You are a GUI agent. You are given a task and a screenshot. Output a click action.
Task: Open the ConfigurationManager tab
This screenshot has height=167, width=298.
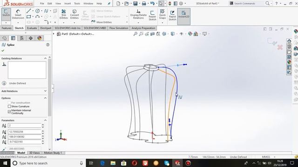[x=22, y=38]
